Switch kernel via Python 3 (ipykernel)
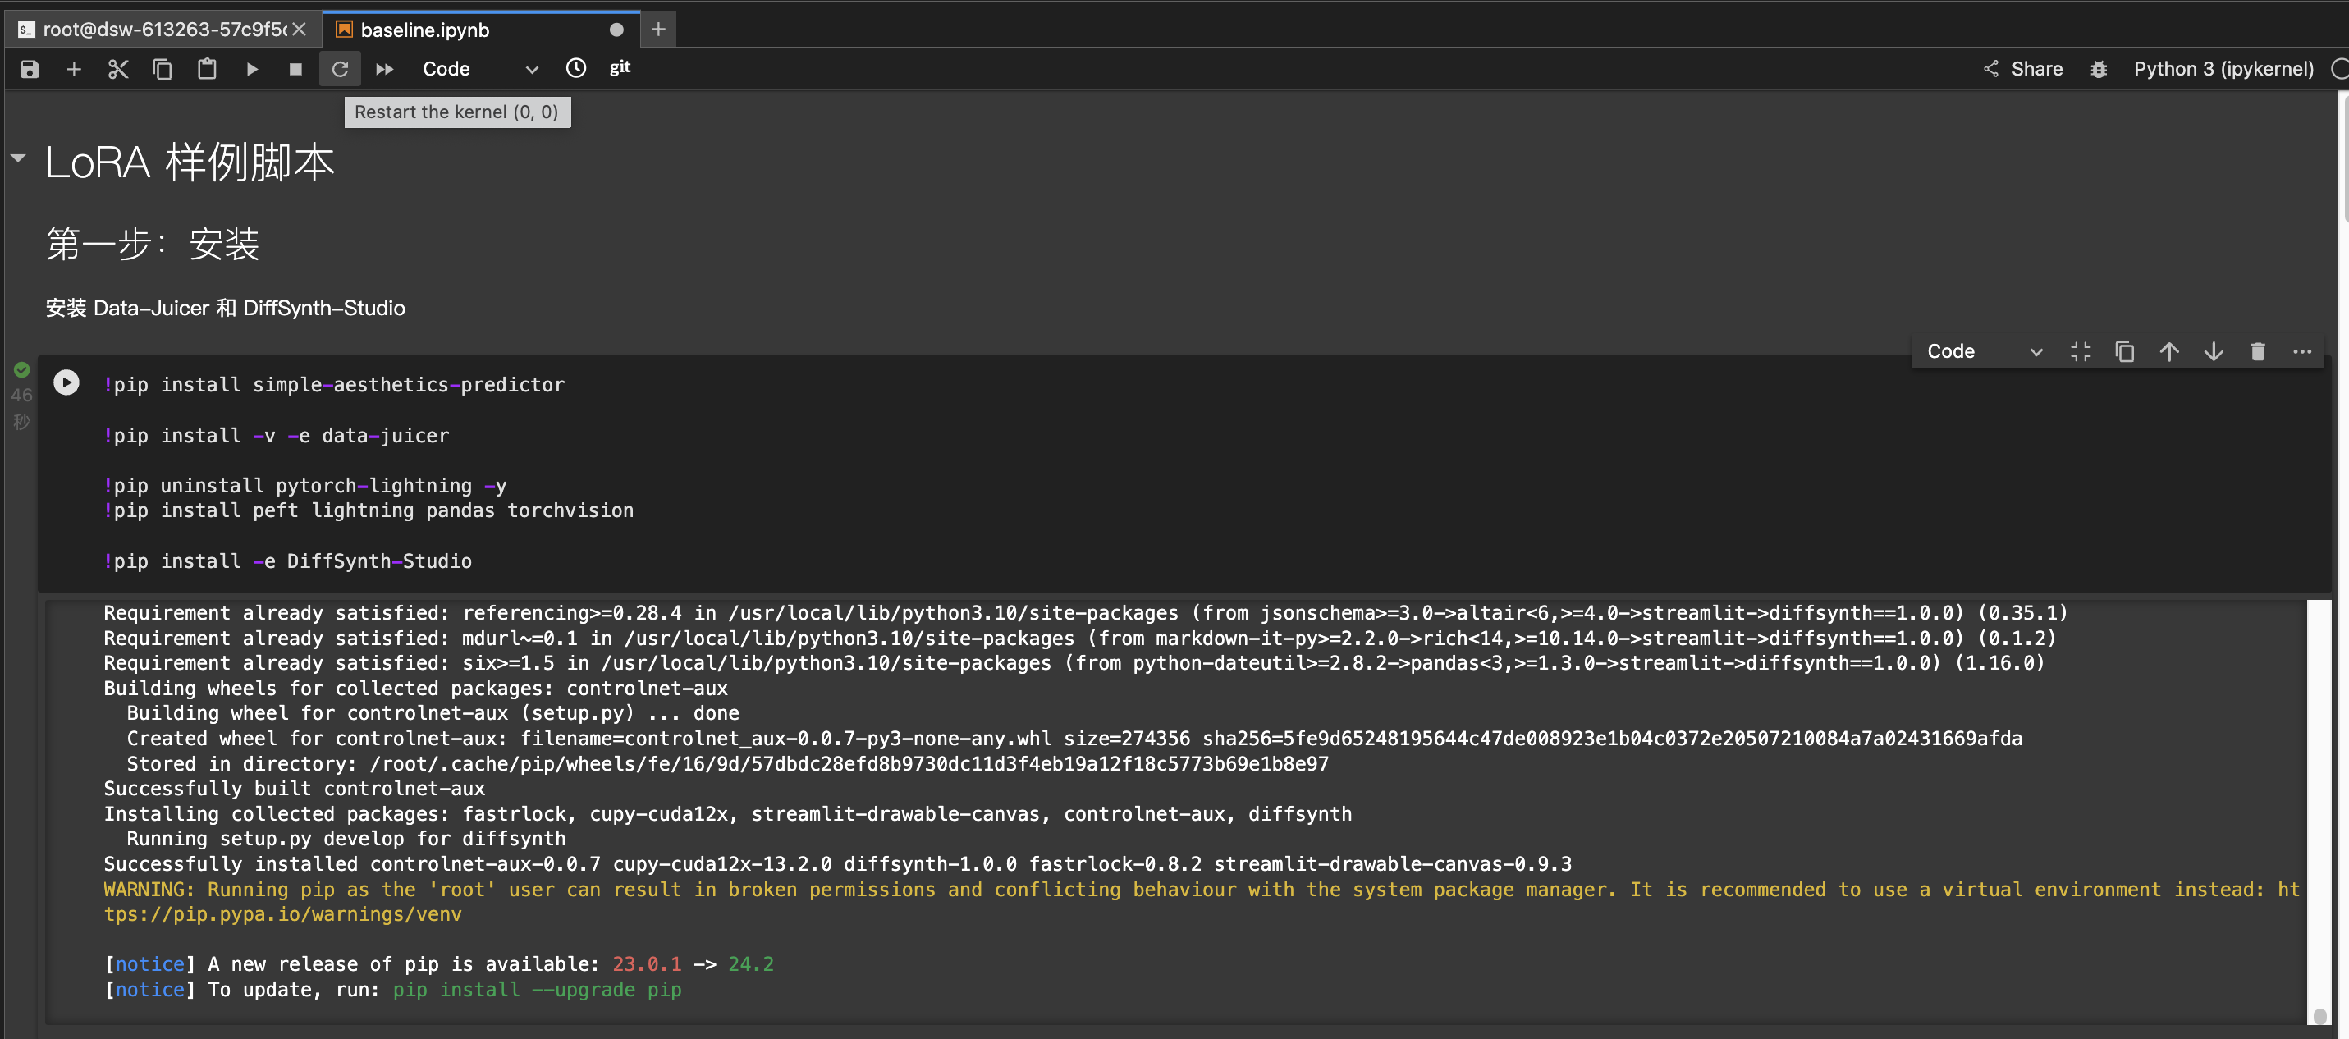Image resolution: width=2349 pixels, height=1039 pixels. 2223,69
